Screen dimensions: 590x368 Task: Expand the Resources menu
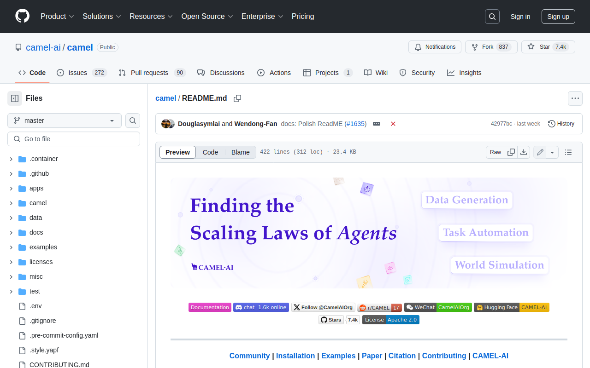tap(151, 17)
